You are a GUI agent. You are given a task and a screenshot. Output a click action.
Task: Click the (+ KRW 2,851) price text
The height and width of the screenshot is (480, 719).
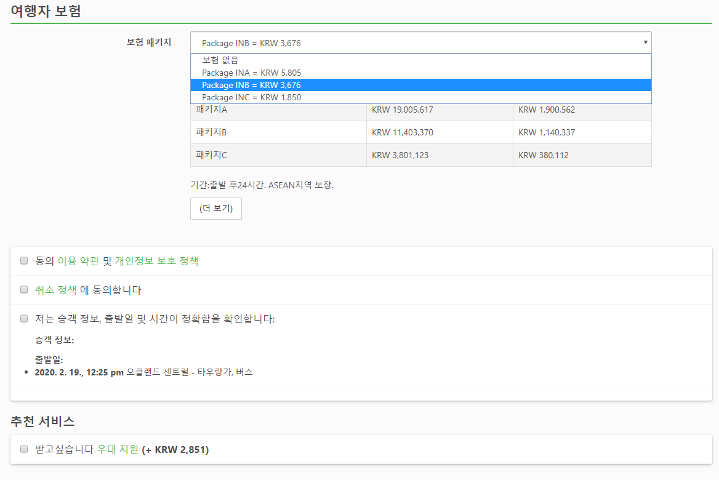(x=175, y=450)
